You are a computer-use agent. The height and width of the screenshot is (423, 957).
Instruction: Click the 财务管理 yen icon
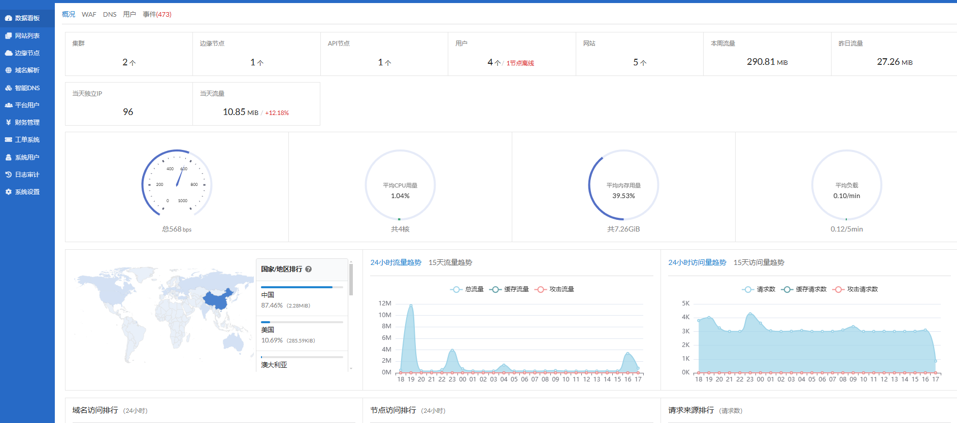(9, 123)
